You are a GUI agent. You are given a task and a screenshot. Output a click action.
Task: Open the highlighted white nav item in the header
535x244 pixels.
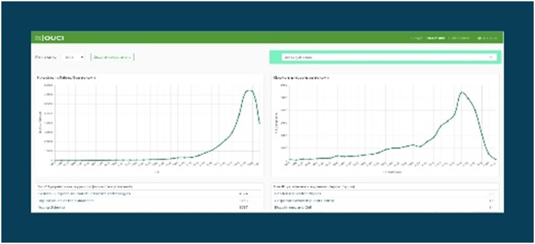coord(436,38)
